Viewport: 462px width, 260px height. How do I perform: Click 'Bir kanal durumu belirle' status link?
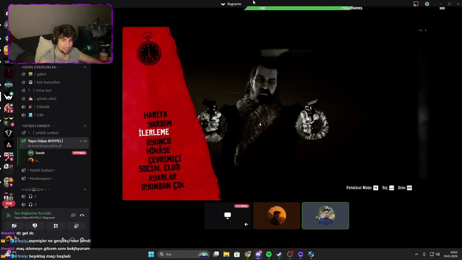click(x=44, y=146)
